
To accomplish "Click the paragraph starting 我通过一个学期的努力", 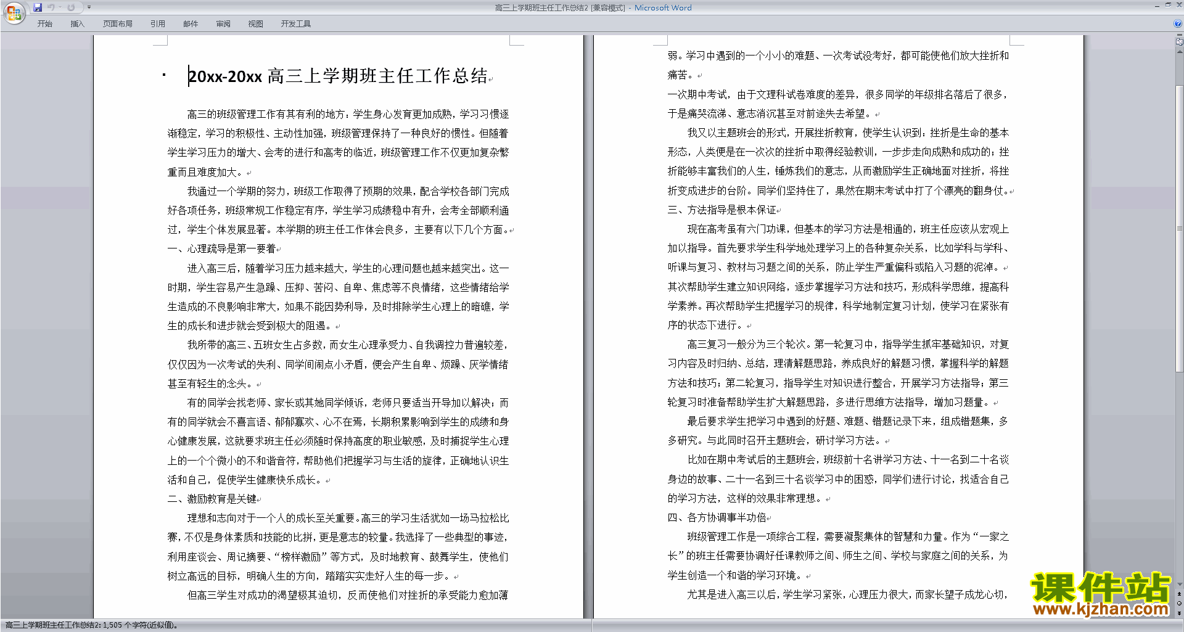I will pyautogui.click(x=339, y=211).
